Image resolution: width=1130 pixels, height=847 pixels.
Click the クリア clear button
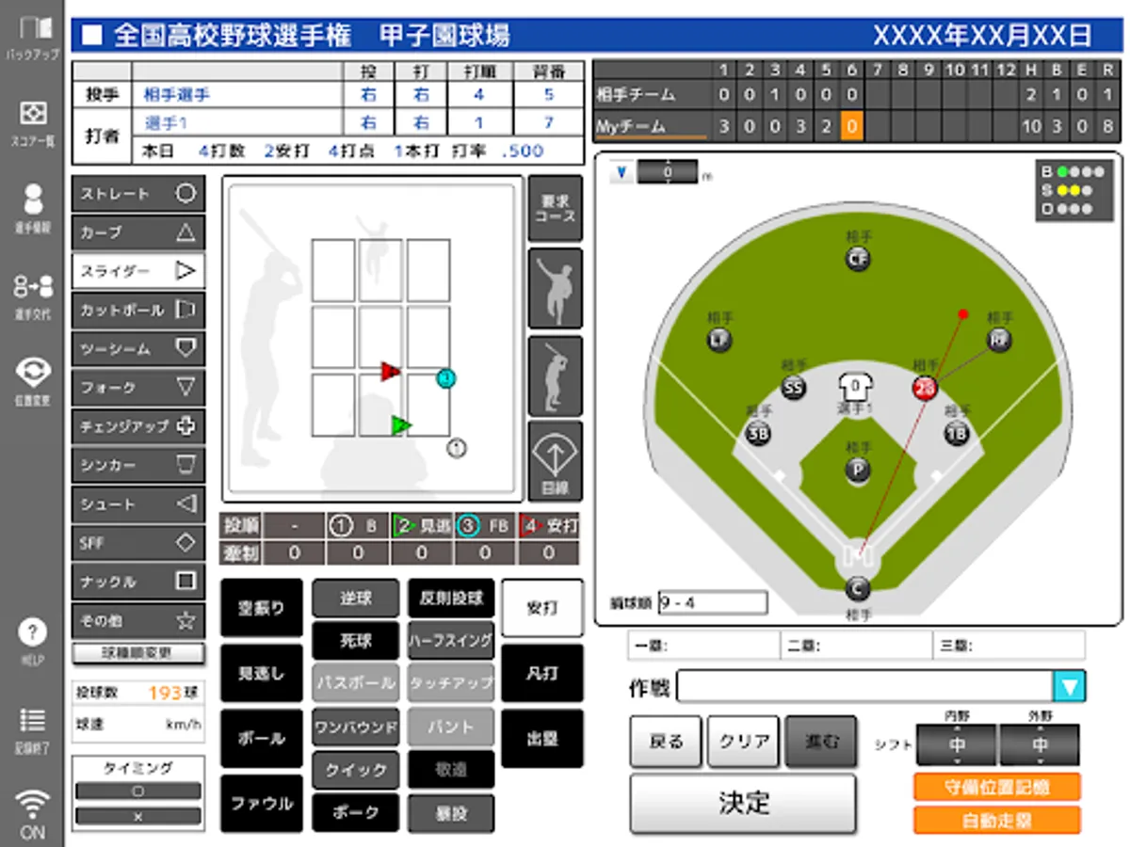click(x=744, y=742)
